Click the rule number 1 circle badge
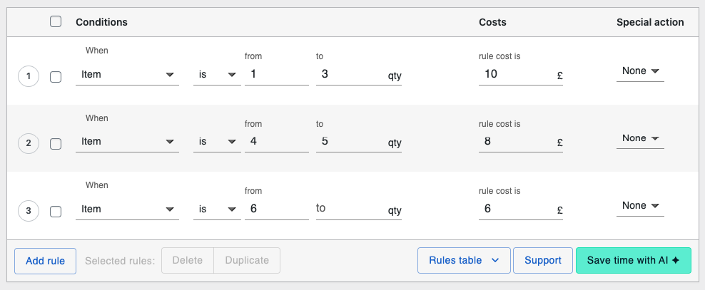 28,76
